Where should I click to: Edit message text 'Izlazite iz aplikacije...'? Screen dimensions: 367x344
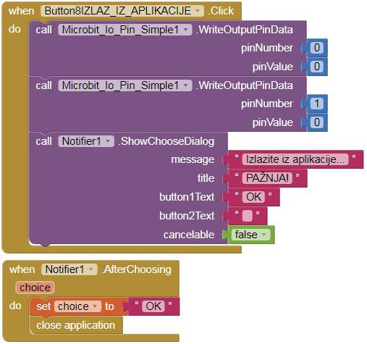click(x=295, y=159)
